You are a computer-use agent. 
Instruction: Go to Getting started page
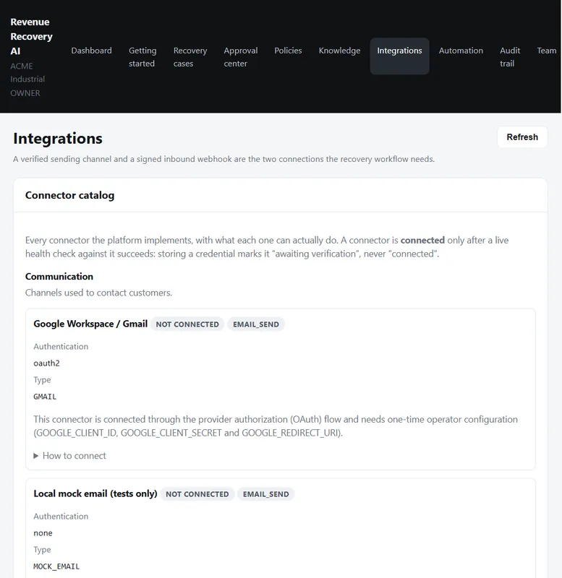point(142,57)
